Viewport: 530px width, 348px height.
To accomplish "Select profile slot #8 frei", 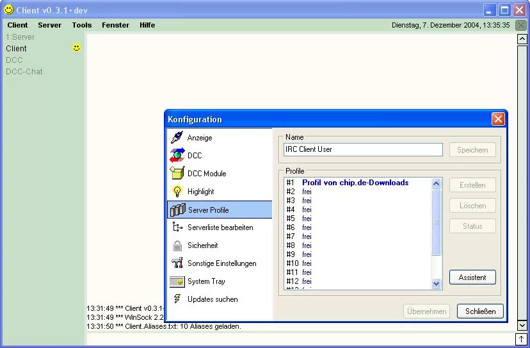I will click(x=358, y=245).
